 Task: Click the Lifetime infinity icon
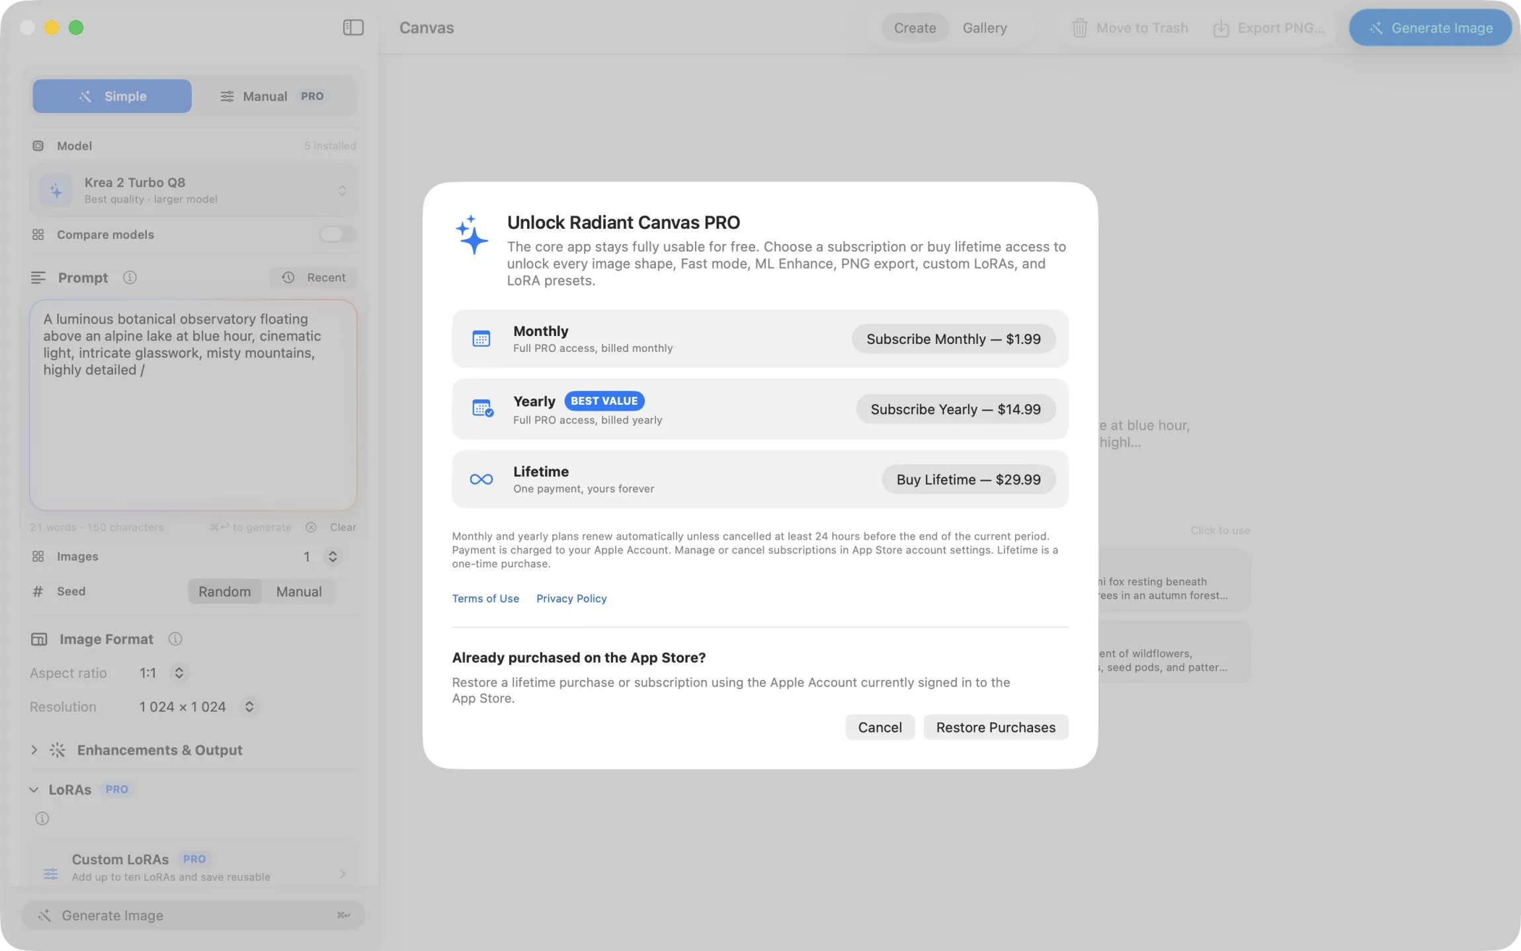pos(481,479)
